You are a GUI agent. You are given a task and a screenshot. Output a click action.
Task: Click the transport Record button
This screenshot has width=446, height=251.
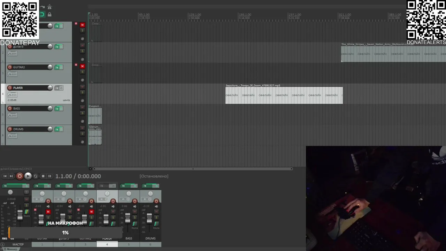tap(20, 176)
